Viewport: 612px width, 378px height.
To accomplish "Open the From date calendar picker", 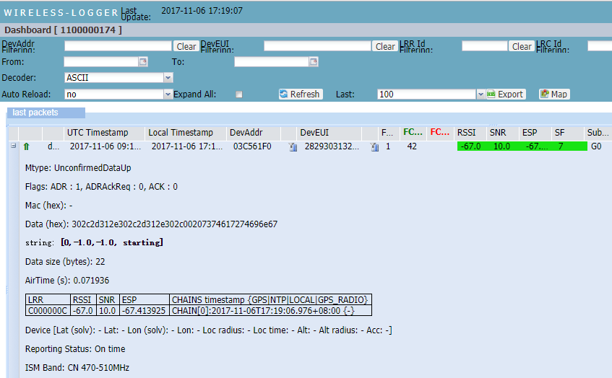I will pyautogui.click(x=143, y=61).
